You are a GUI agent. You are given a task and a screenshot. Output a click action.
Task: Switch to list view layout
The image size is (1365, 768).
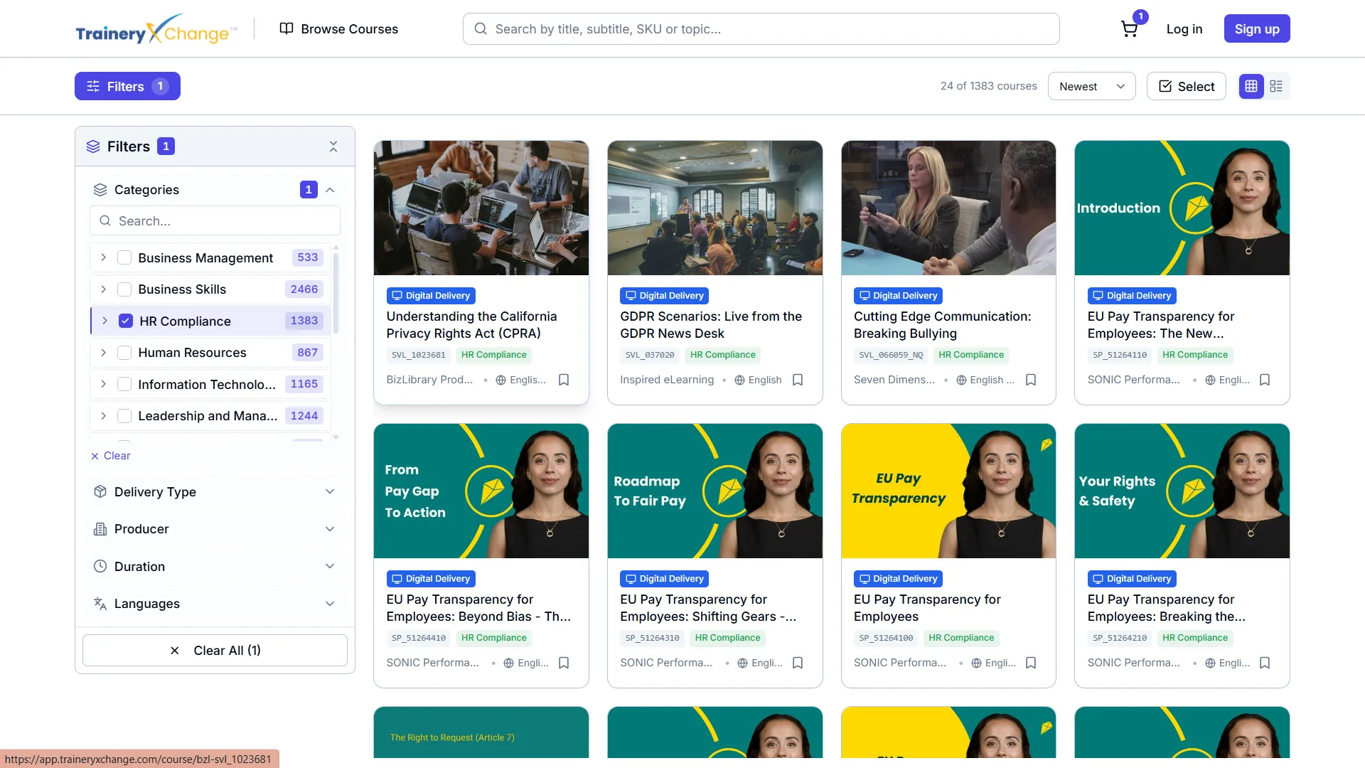coord(1276,86)
